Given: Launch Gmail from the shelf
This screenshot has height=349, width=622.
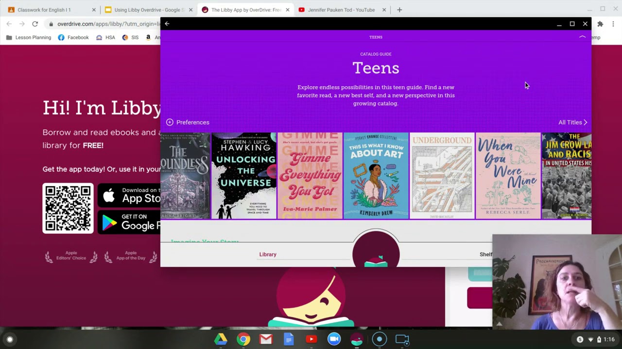Looking at the screenshot, I should point(266,339).
